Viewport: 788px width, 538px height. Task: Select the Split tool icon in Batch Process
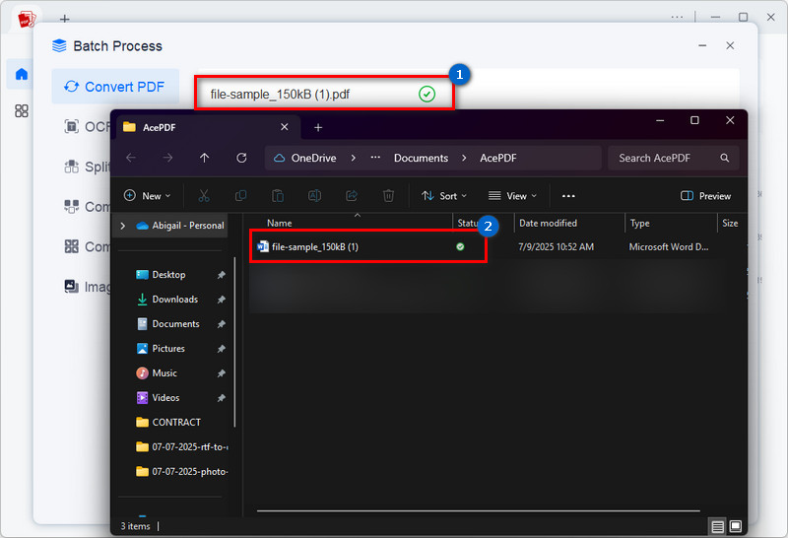coord(71,166)
